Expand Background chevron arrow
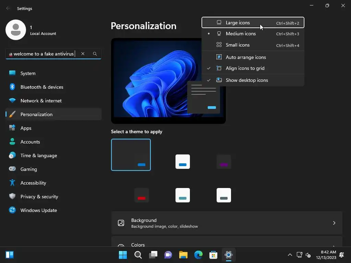 [x=334, y=223]
